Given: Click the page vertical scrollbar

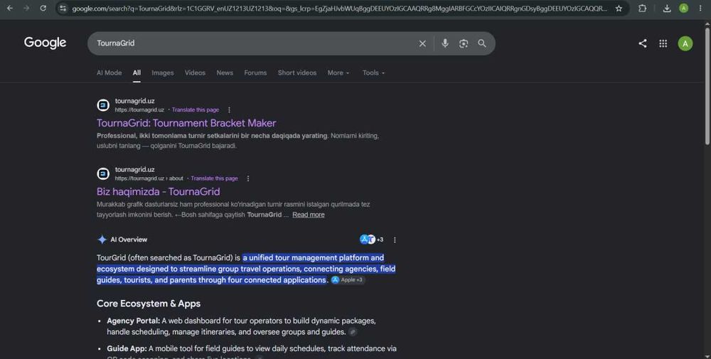Looking at the screenshot, I should pyautogui.click(x=707, y=86).
